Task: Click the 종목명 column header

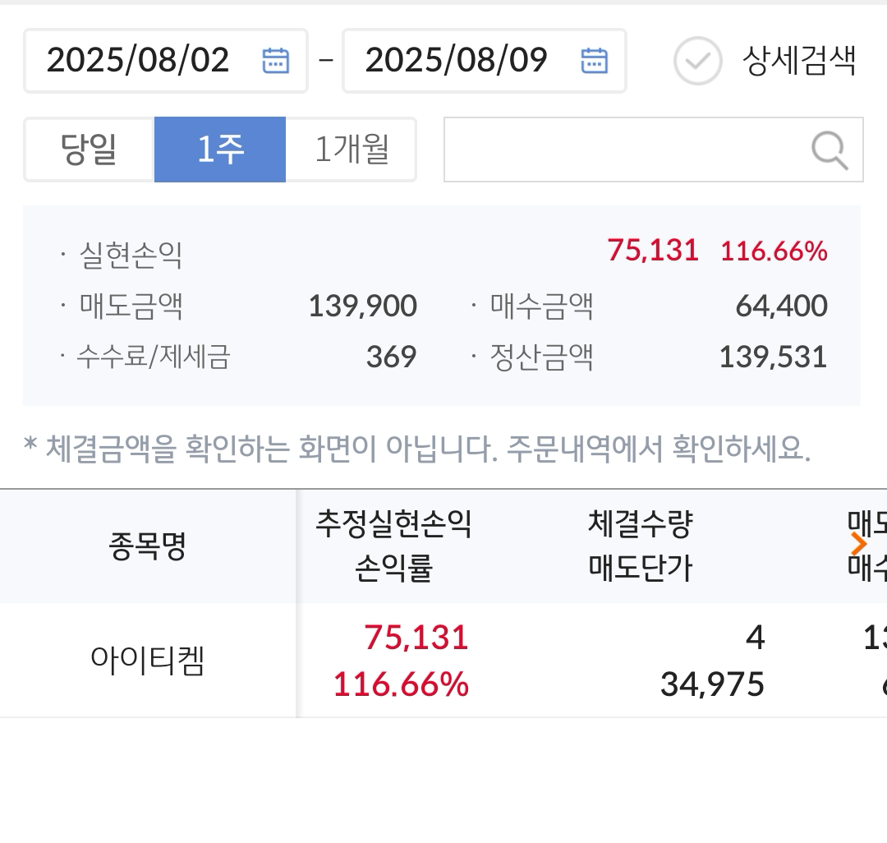Action: (x=147, y=546)
